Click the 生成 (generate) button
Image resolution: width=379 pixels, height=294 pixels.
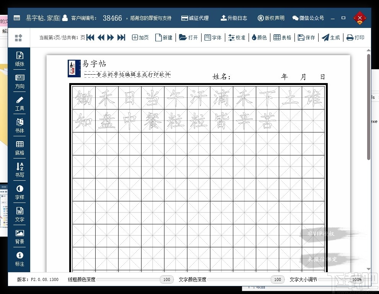coord(331,37)
